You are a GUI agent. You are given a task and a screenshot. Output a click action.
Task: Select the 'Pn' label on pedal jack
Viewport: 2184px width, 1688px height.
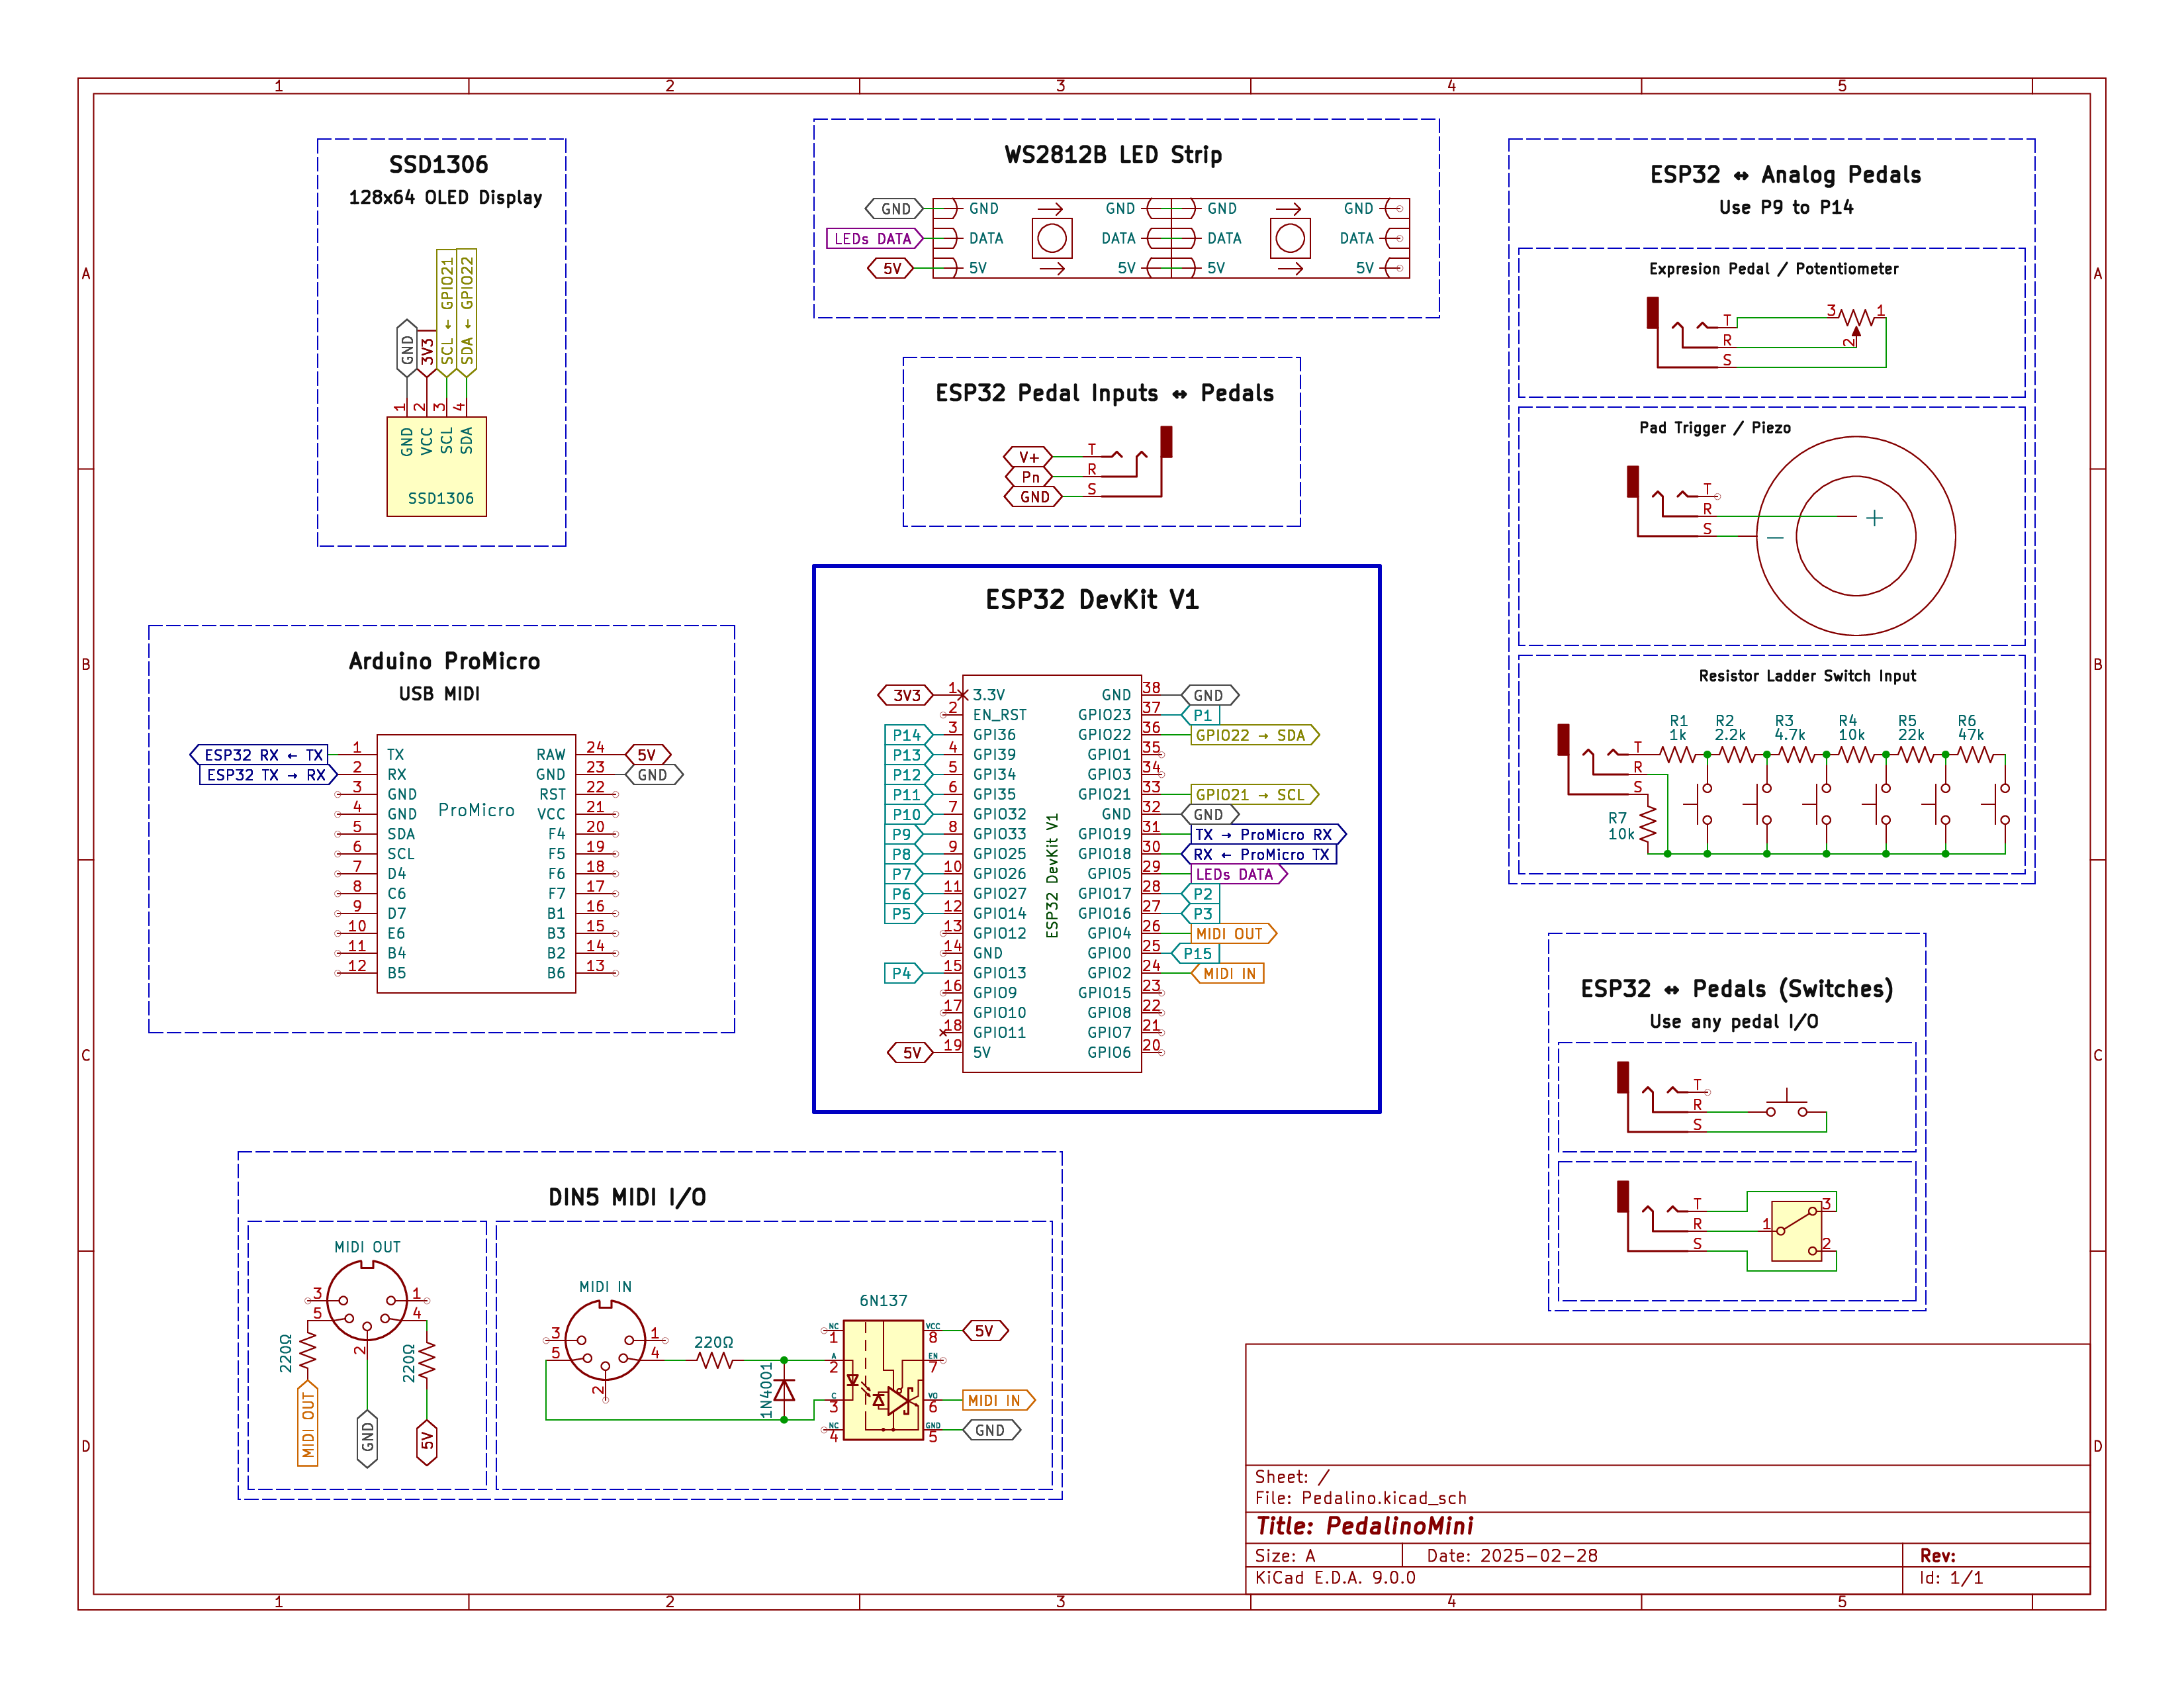1028,477
